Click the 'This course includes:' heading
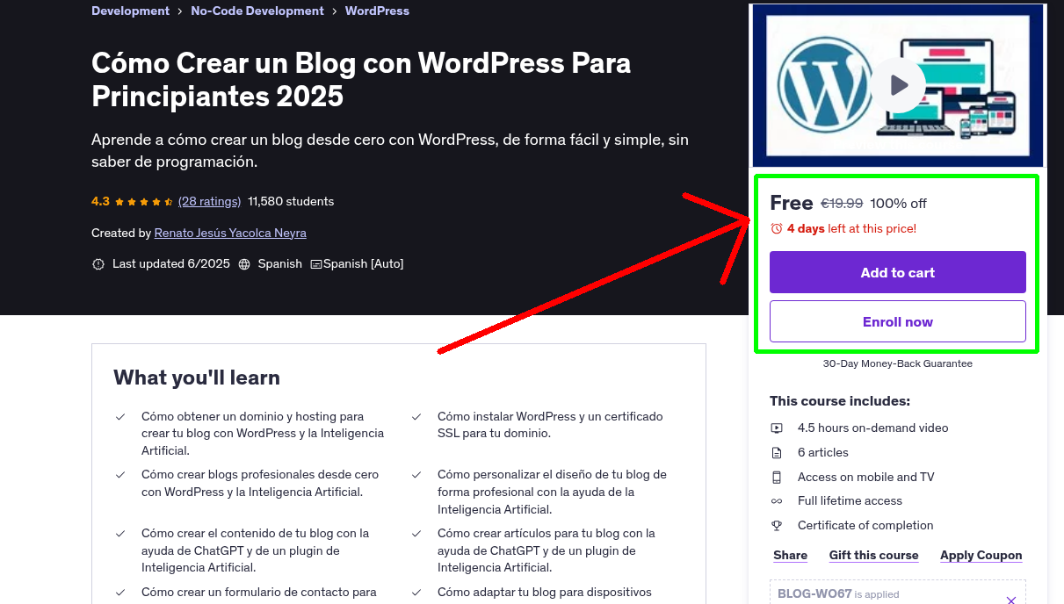 click(840, 401)
